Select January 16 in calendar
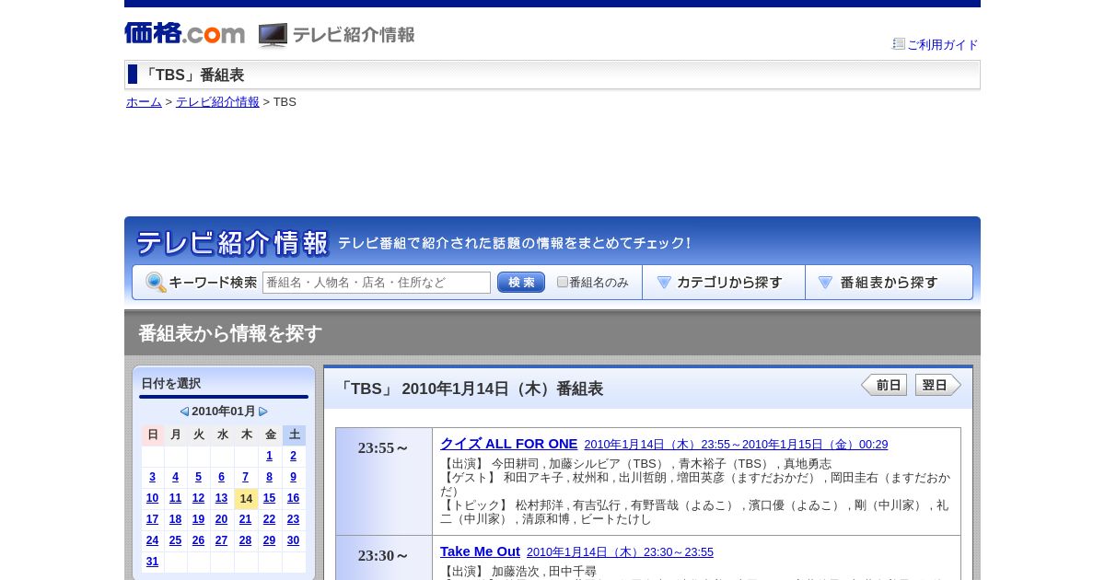 [293, 498]
